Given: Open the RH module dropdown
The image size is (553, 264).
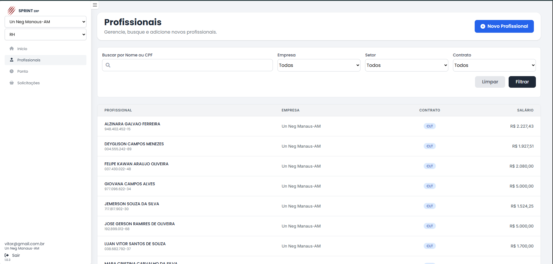Looking at the screenshot, I should point(46,34).
